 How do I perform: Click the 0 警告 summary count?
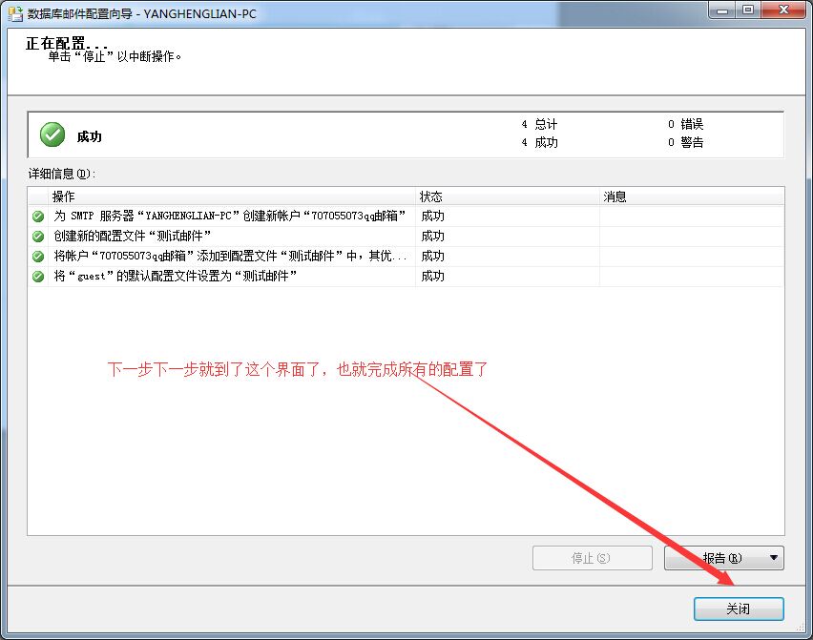(x=685, y=142)
